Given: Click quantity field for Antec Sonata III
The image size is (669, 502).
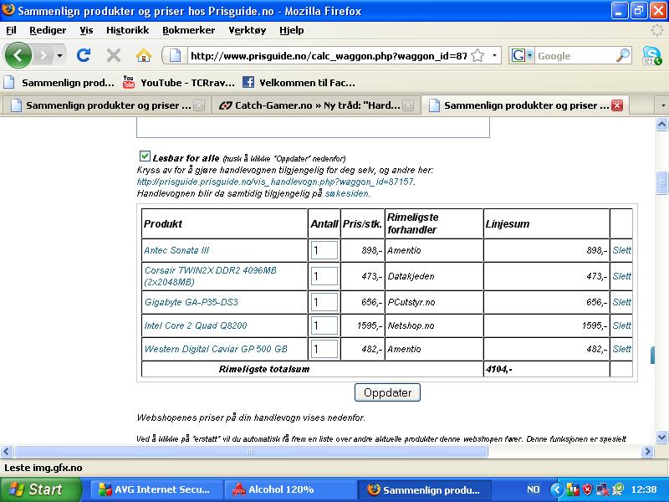Looking at the screenshot, I should [x=324, y=250].
